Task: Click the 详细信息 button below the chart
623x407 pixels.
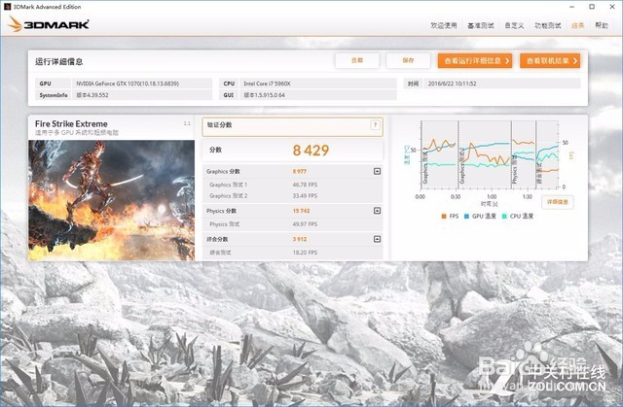Action: [558, 202]
